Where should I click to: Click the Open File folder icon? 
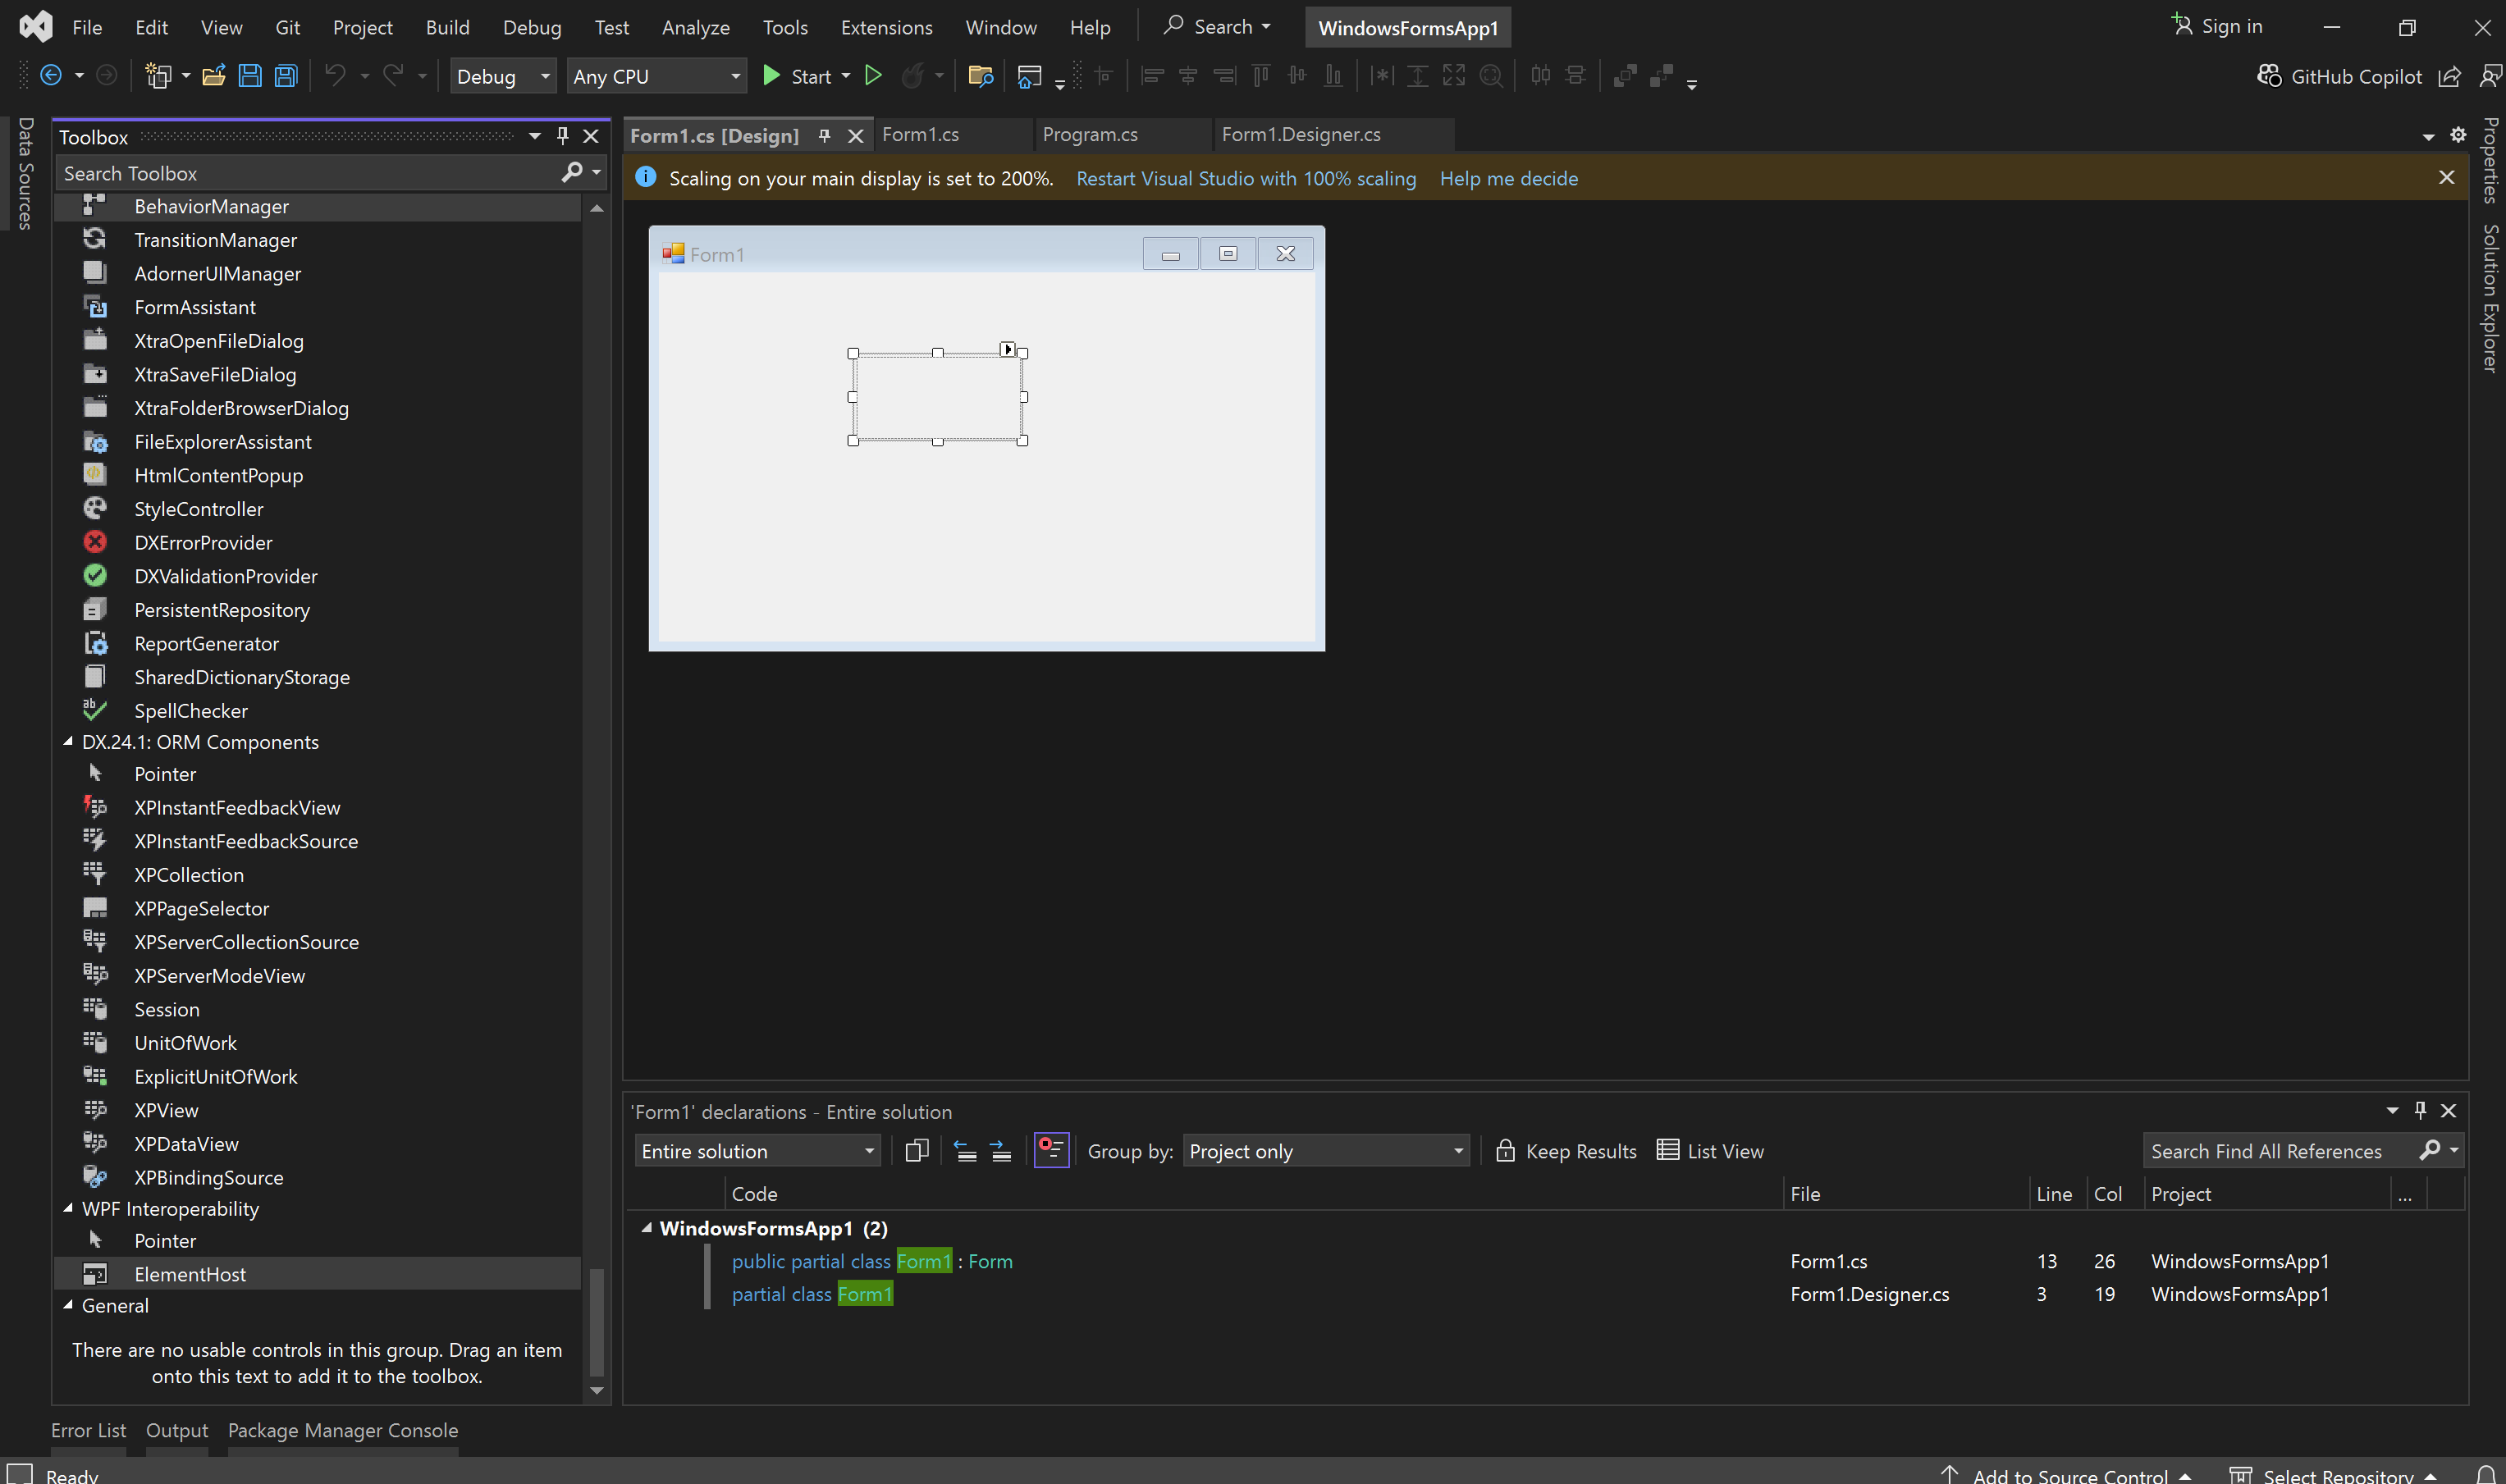point(213,76)
